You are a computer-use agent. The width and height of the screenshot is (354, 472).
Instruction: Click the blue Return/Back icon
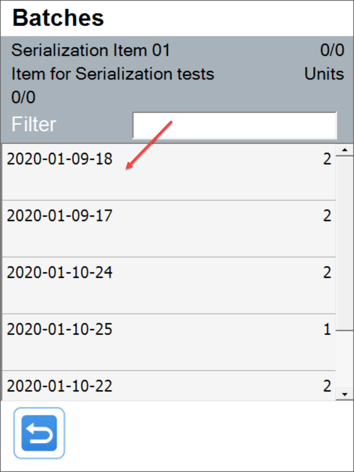[39, 433]
